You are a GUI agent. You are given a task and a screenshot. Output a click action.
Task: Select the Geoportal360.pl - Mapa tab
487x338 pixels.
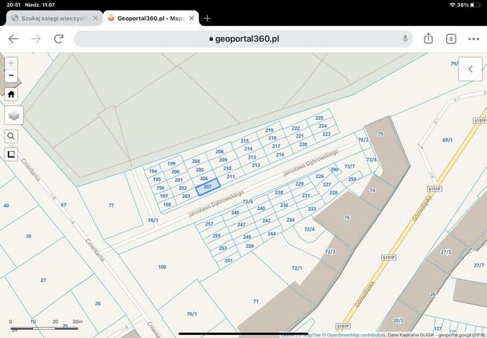click(149, 18)
